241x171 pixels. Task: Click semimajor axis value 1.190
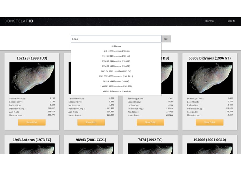[x=52, y=98]
